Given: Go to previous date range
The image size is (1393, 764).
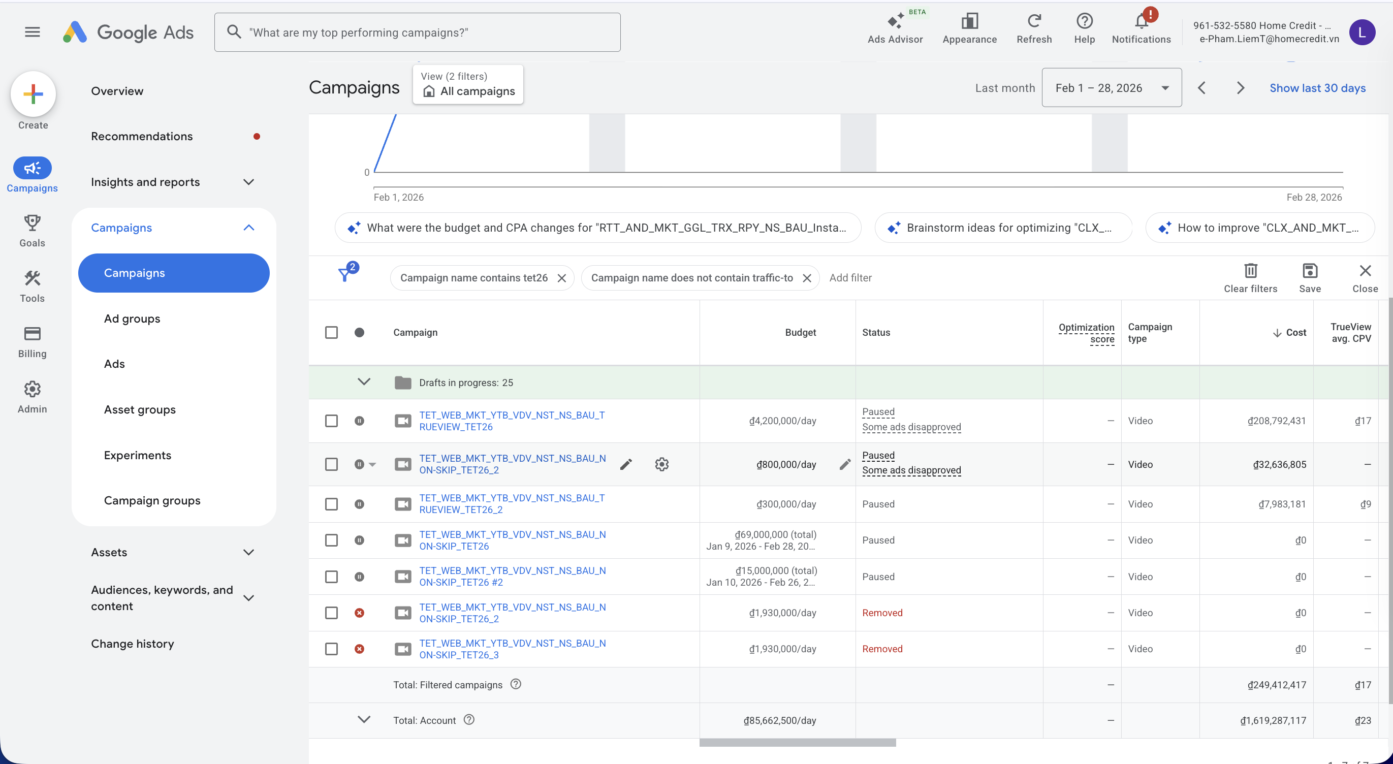Looking at the screenshot, I should click(1201, 88).
